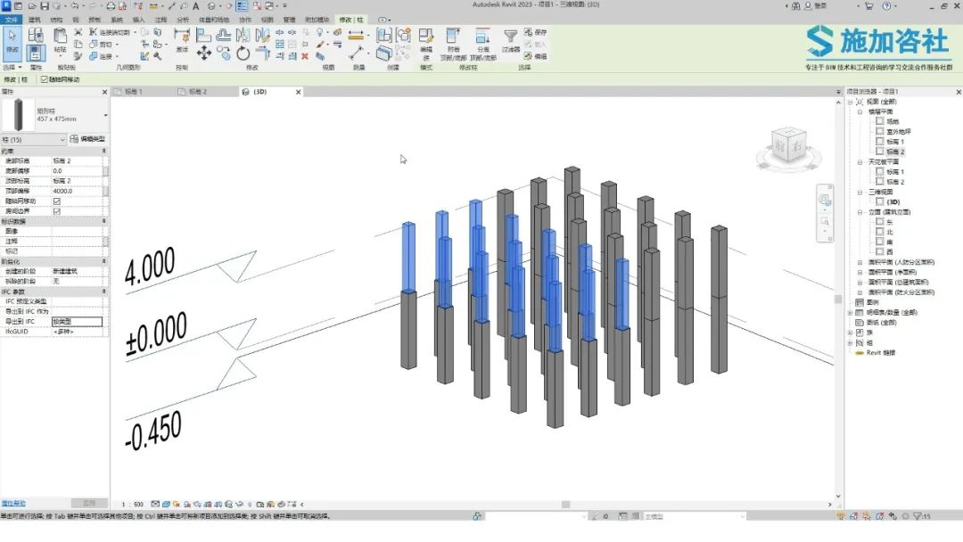Viewport: 963px width, 542px height.
Task: Click the Undo arrow in quick access toolbar
Action: (x=74, y=6)
